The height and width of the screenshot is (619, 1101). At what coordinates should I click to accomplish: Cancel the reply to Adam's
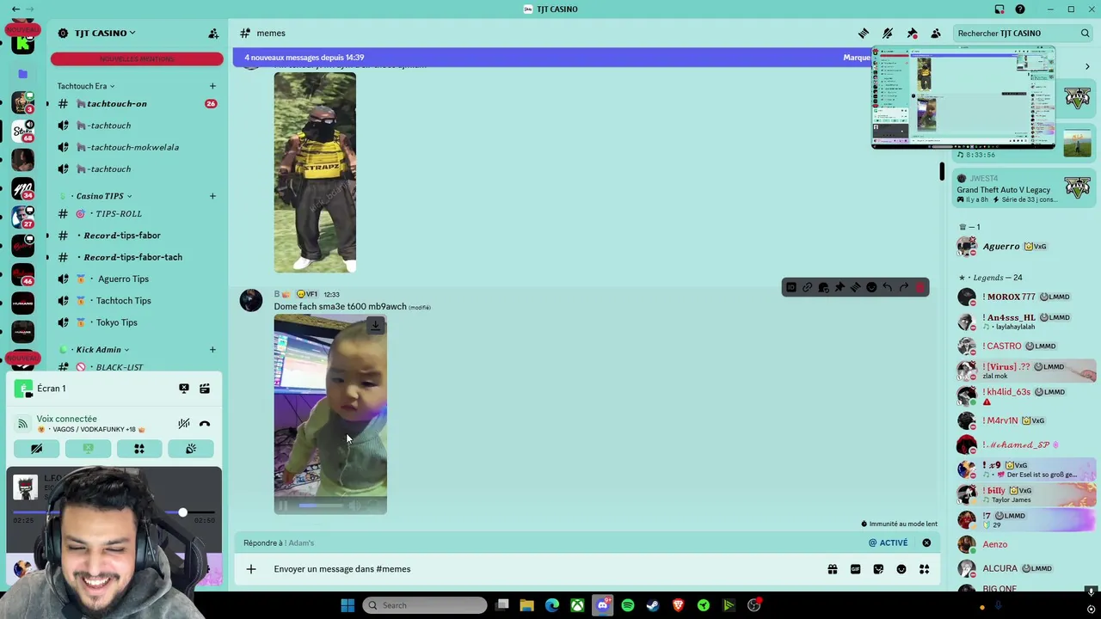click(926, 542)
